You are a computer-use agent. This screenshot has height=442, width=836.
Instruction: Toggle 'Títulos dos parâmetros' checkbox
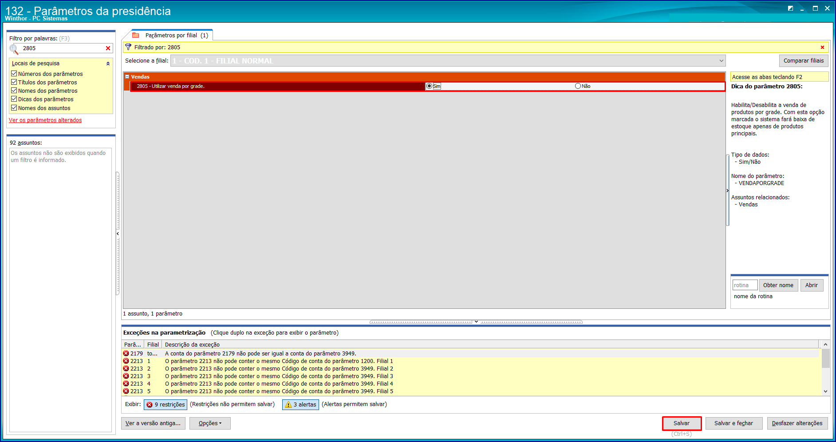pos(14,82)
